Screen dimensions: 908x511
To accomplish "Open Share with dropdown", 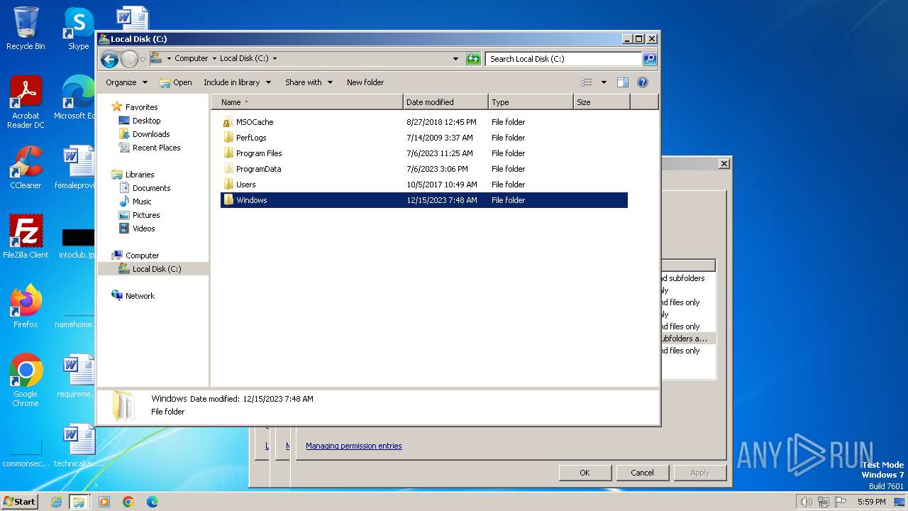I will [309, 82].
